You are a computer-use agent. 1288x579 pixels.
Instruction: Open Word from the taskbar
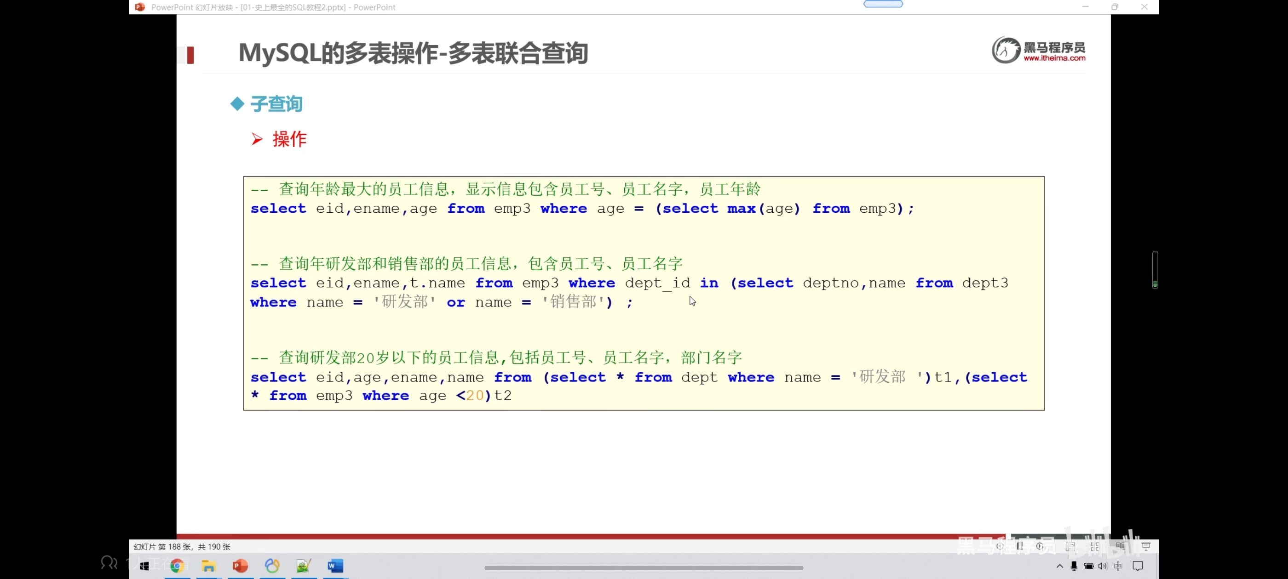click(335, 566)
